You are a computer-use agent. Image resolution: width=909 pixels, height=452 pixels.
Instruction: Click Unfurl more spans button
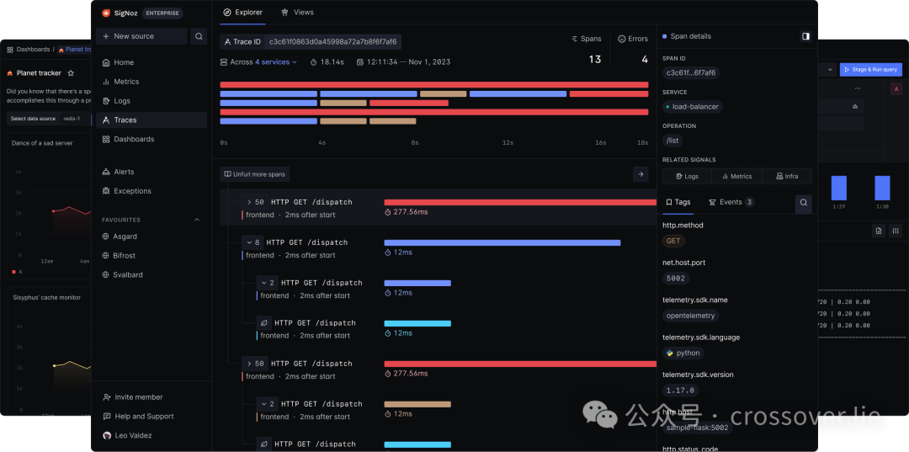click(x=254, y=174)
